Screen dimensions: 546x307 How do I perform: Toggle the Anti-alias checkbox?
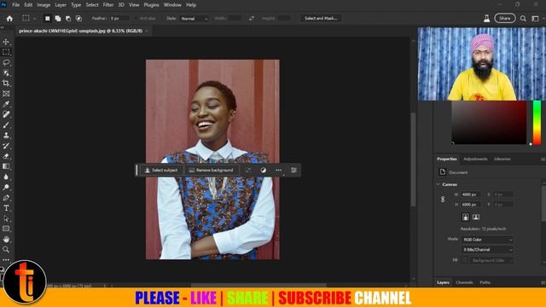coord(136,18)
